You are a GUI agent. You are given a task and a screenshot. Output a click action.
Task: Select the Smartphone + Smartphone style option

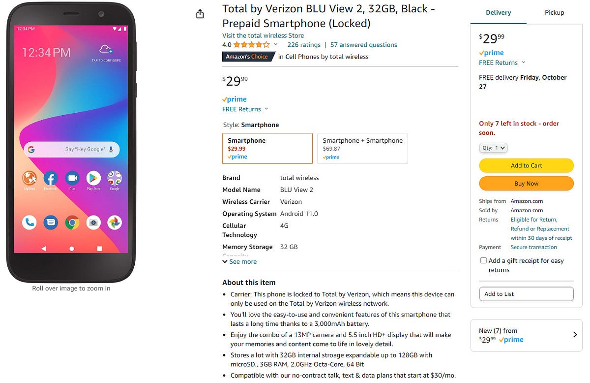click(362, 148)
